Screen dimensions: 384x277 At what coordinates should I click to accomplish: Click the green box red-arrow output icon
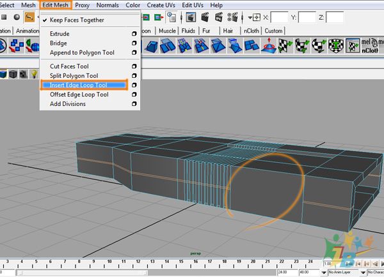[159, 17]
